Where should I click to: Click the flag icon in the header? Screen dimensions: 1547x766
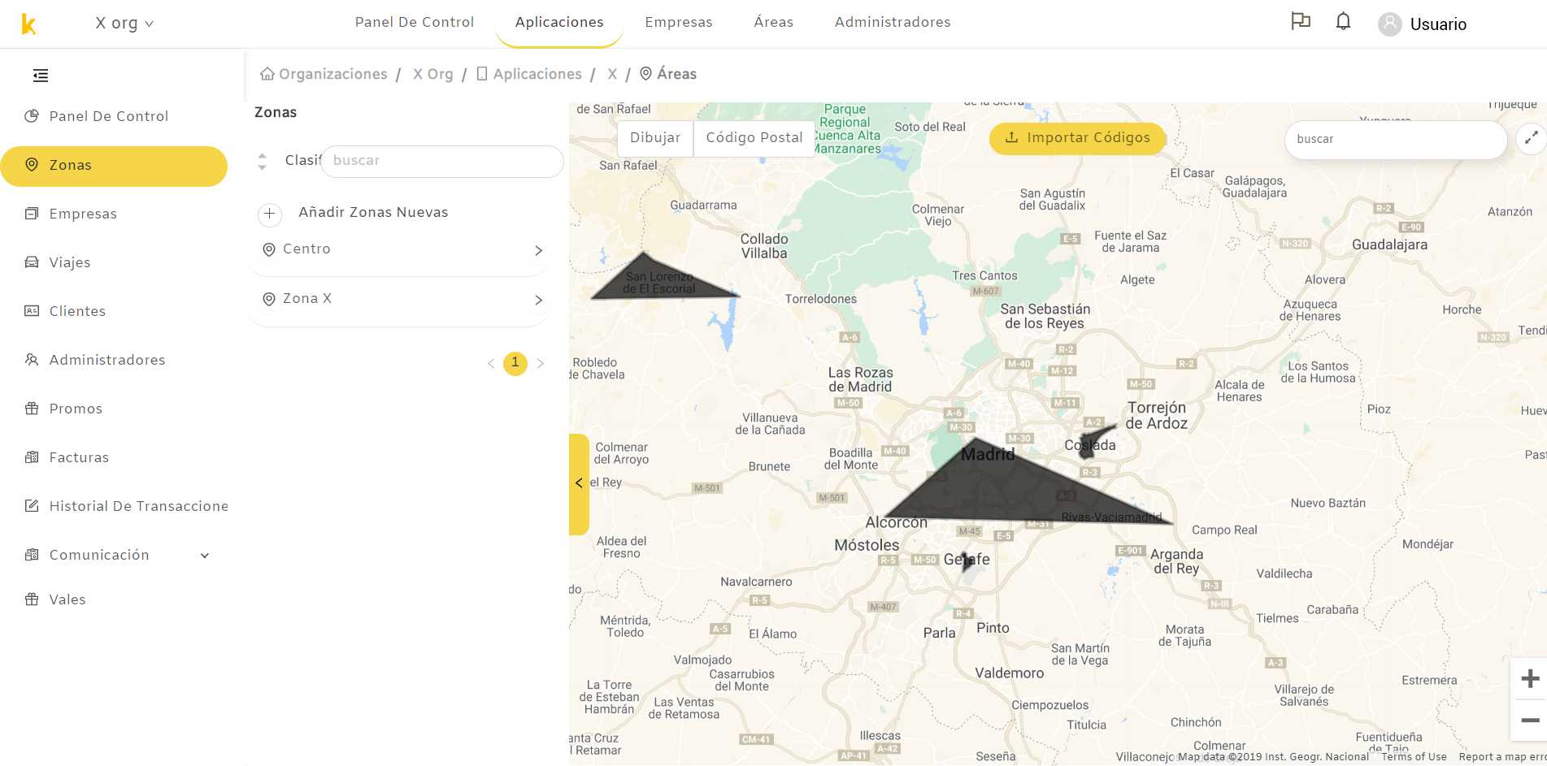[1301, 21]
